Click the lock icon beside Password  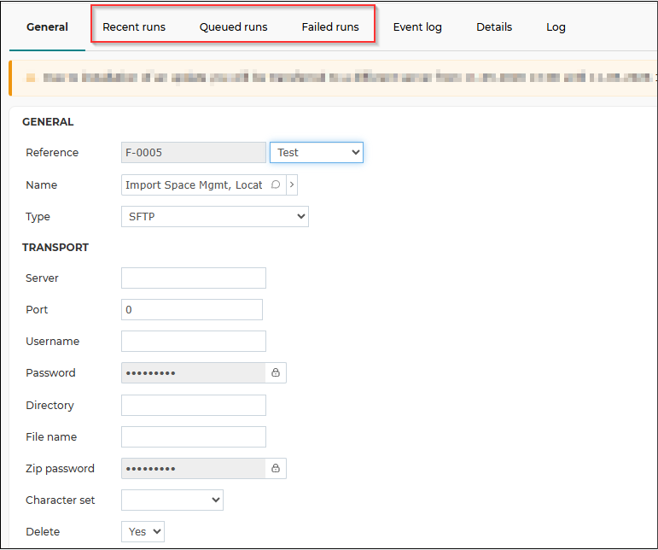pyautogui.click(x=276, y=373)
